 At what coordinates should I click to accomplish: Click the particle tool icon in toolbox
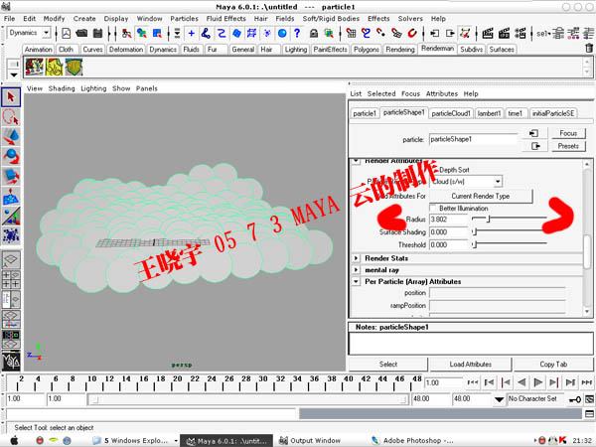(x=11, y=235)
